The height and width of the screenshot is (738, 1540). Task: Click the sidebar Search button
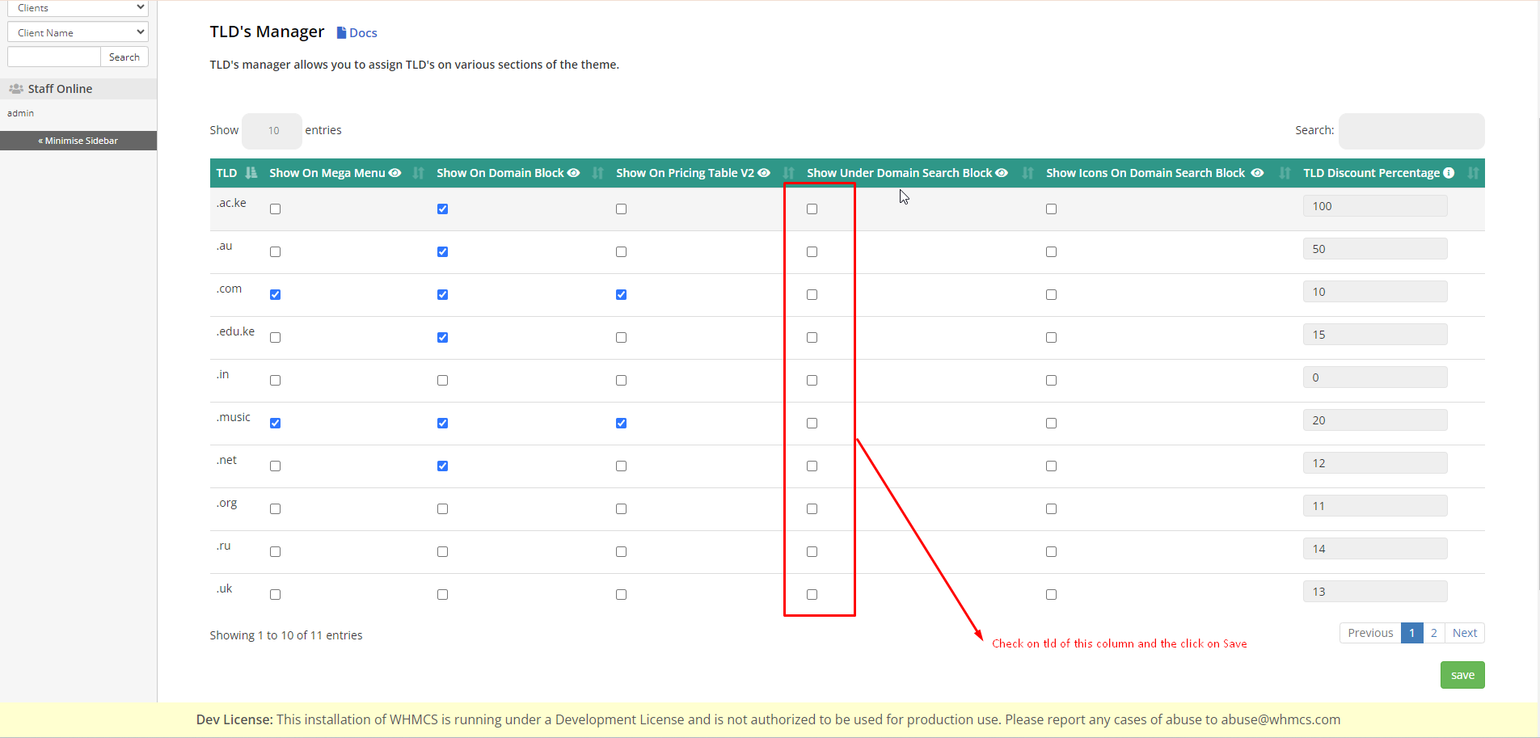click(x=124, y=57)
